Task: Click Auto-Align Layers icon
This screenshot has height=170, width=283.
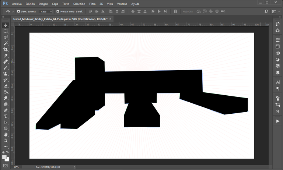Action: click(x=175, y=11)
